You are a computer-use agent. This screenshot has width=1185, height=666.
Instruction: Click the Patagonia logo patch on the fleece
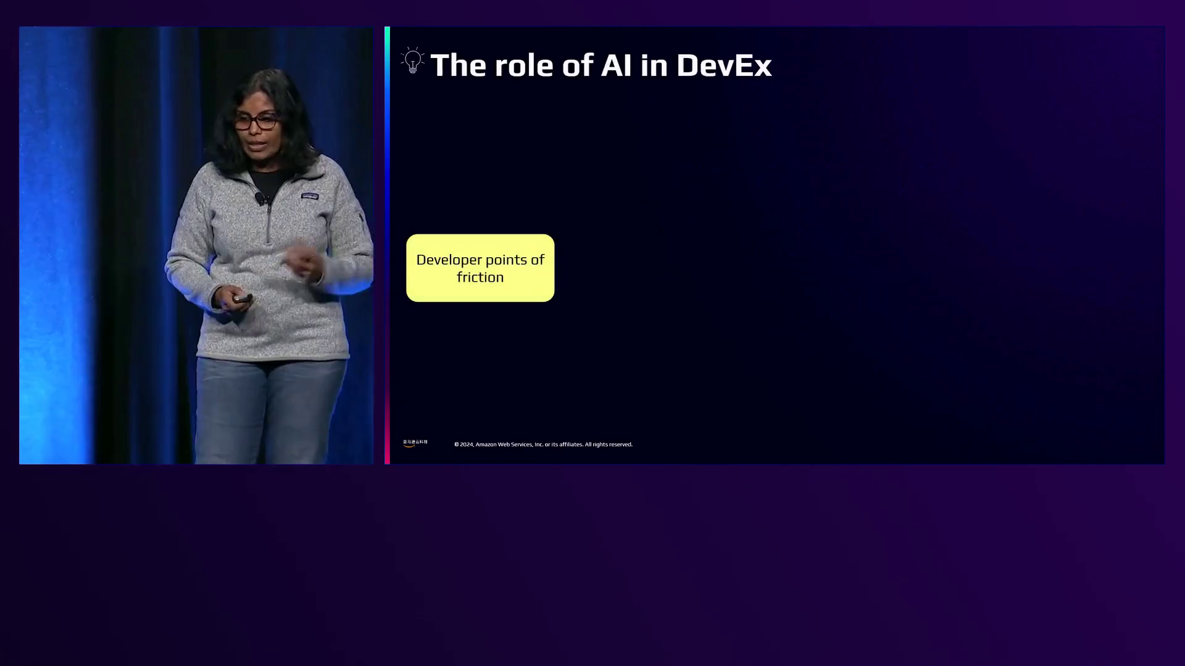pos(309,196)
